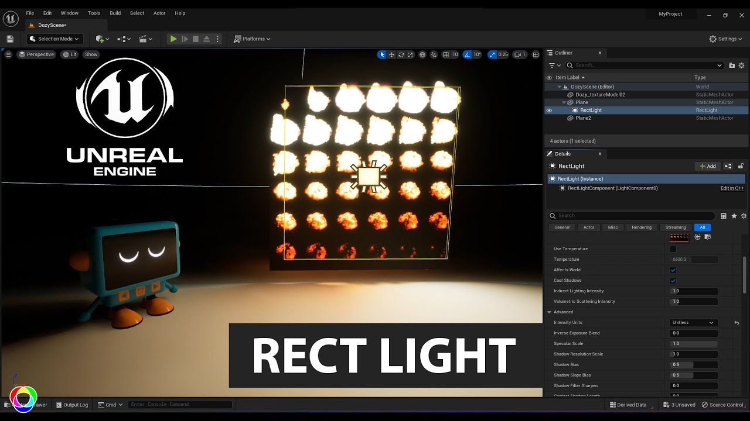Open camera speed setting
The height and width of the screenshot is (421, 750).
click(520, 54)
